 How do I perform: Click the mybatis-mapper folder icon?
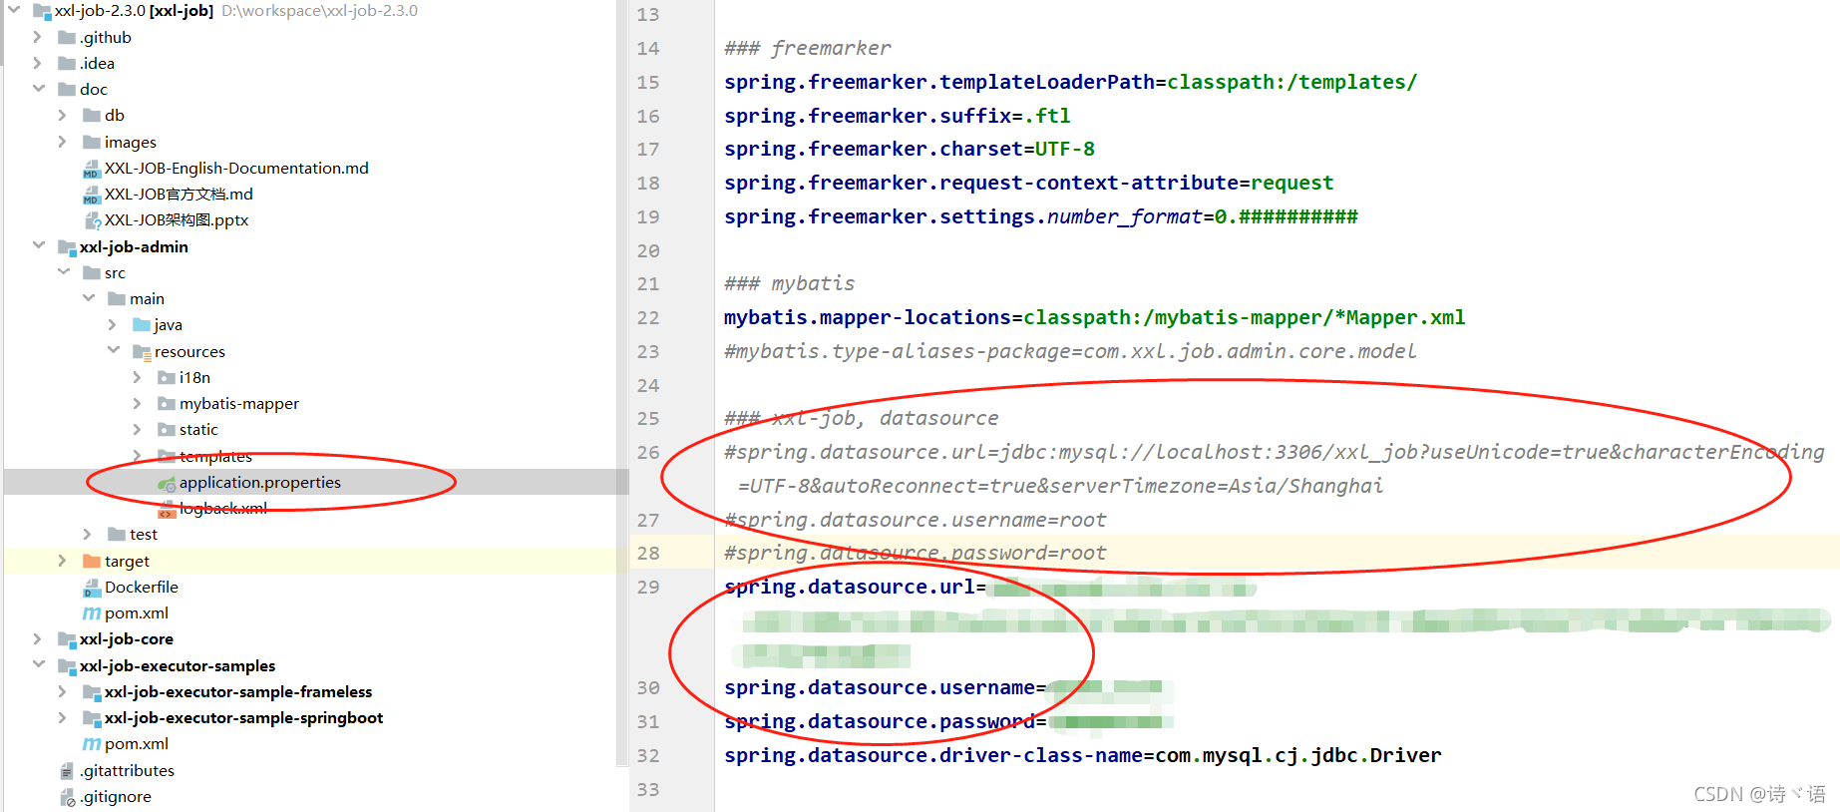pos(167,403)
